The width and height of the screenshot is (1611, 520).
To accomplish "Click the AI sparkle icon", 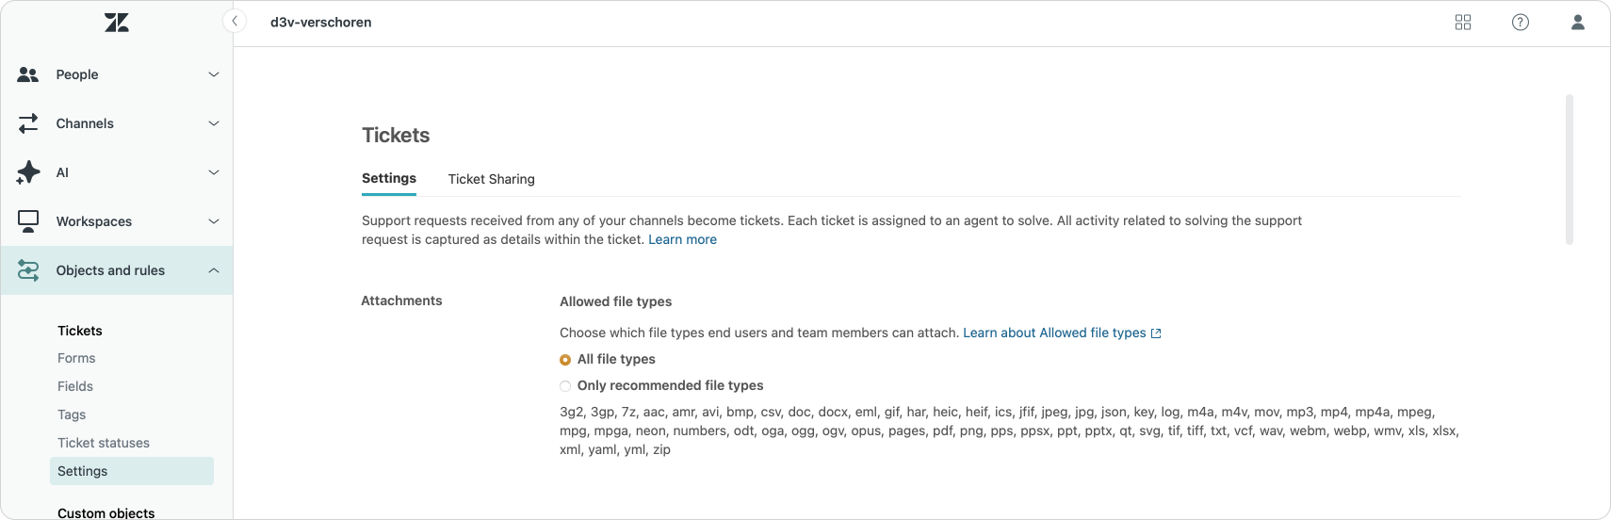I will [28, 172].
